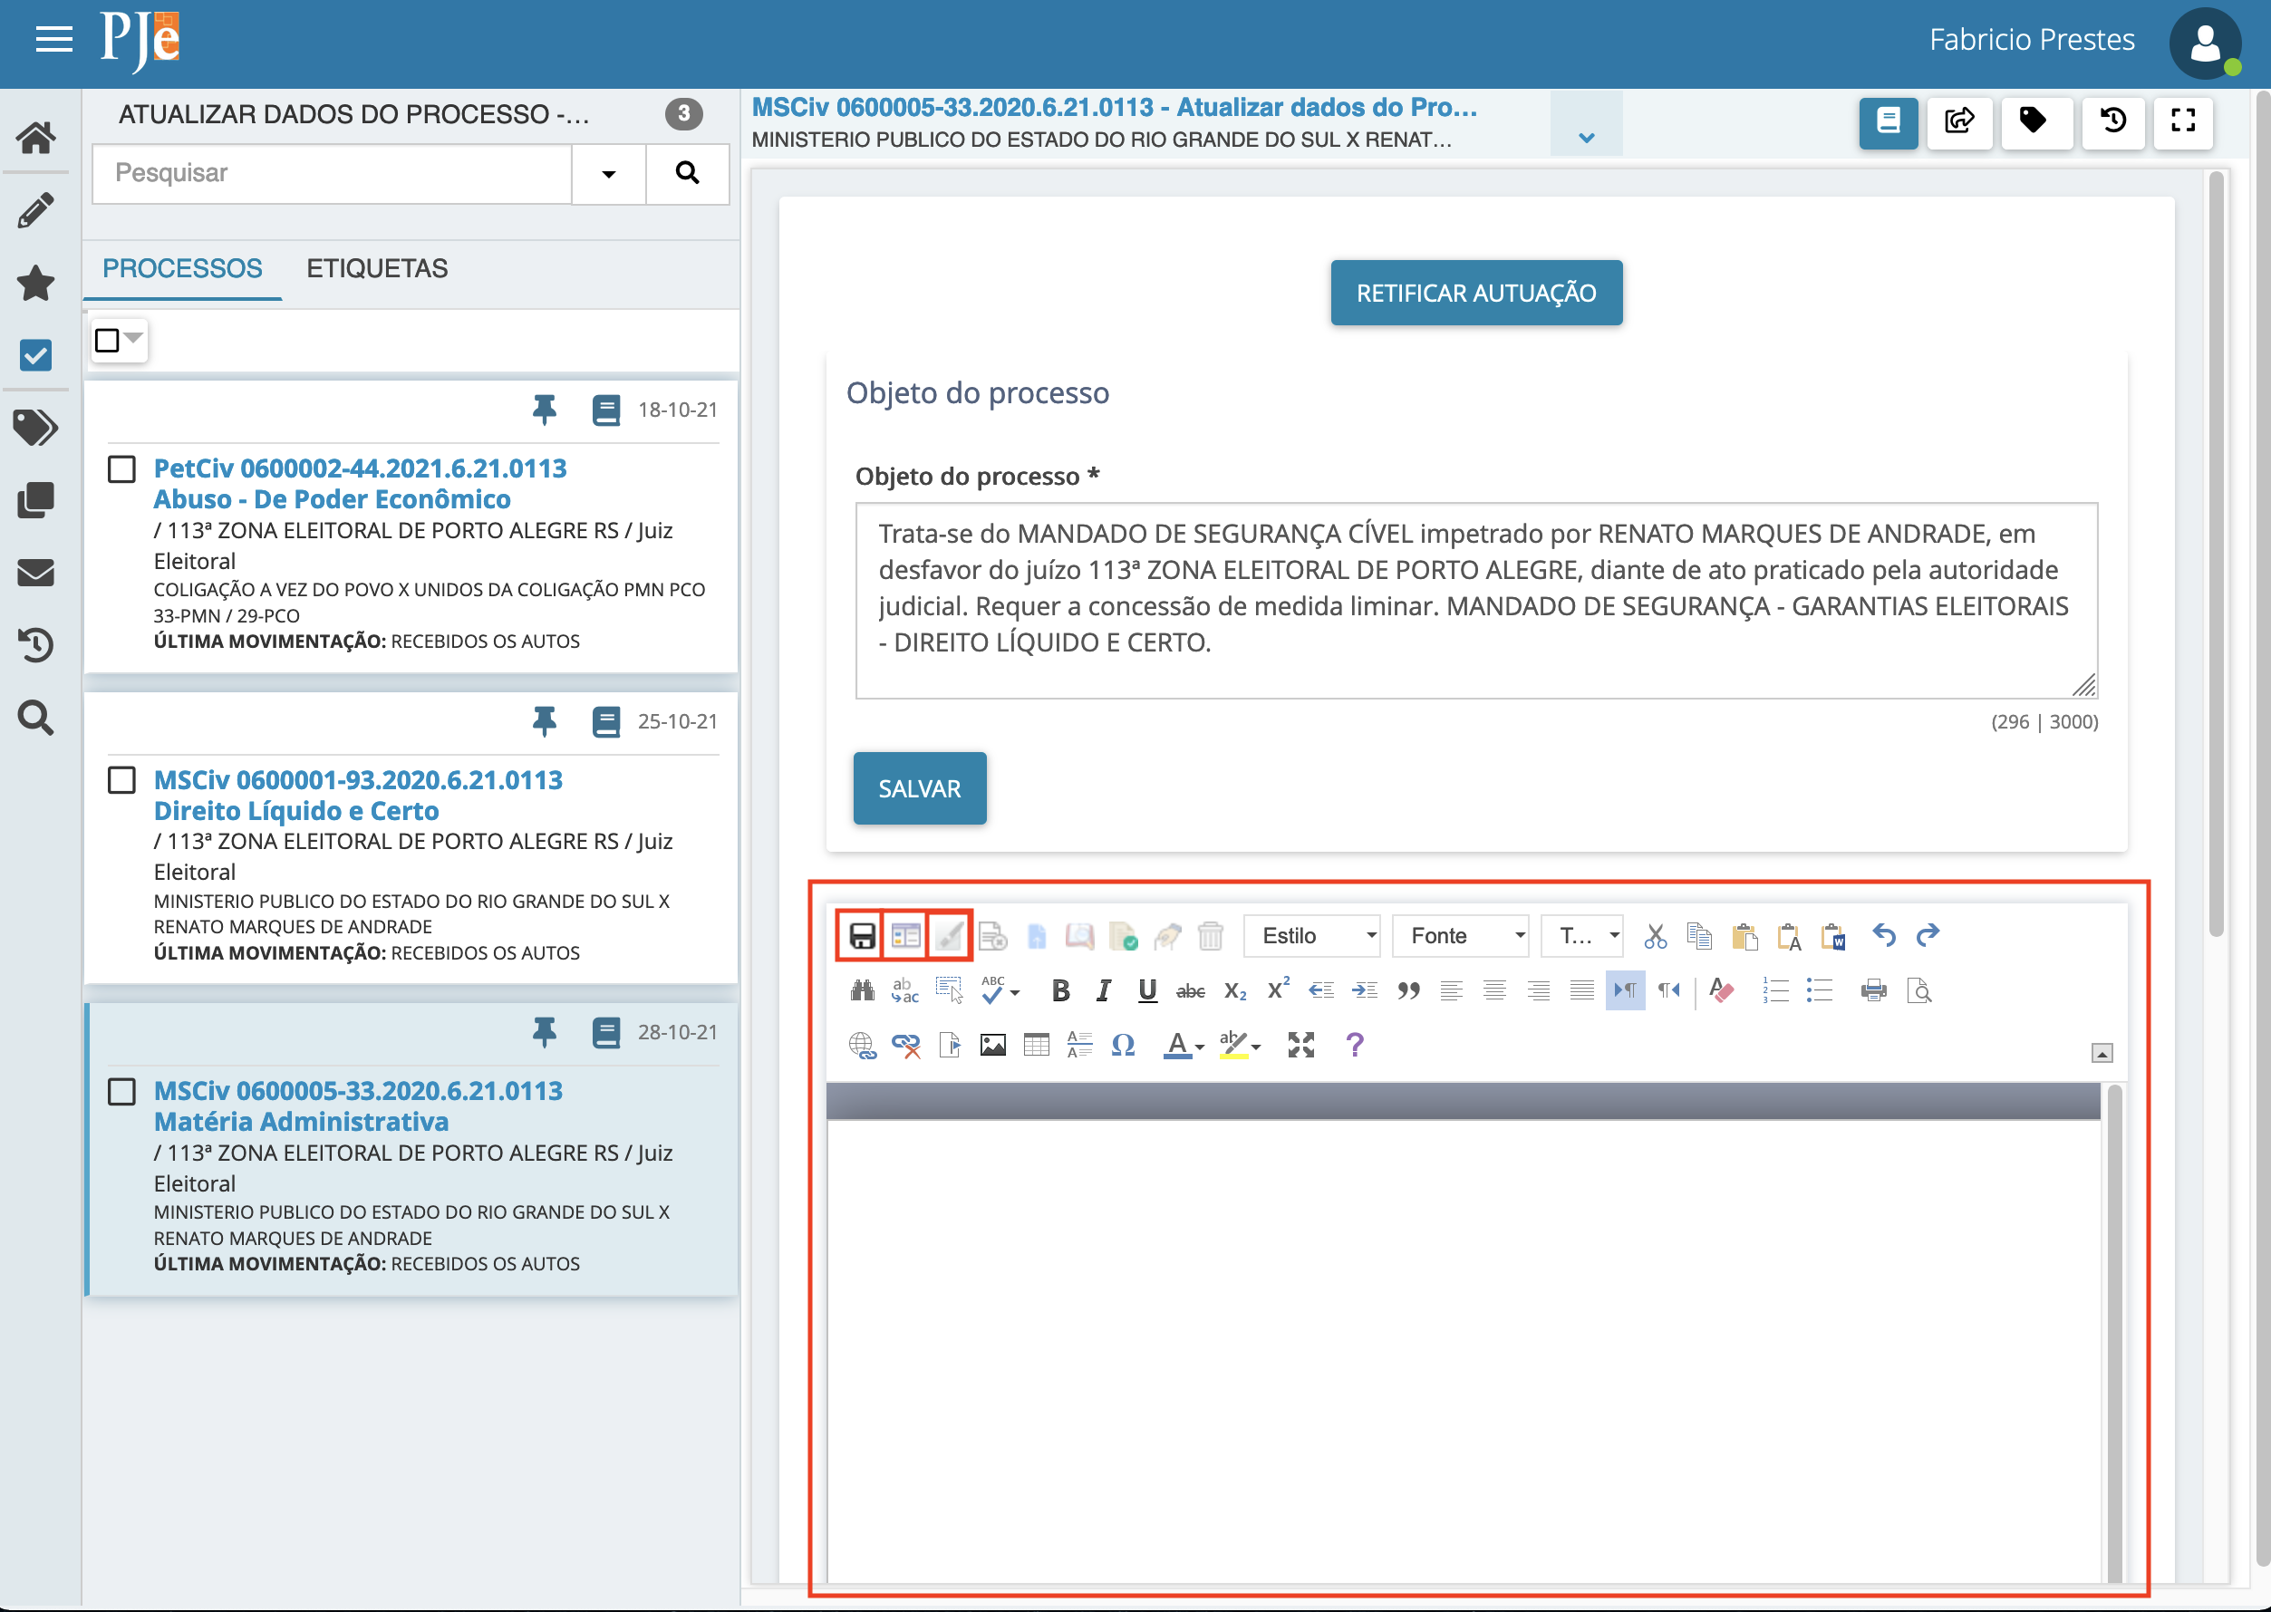Collapse the editor toolbar with the arrow button
The height and width of the screenshot is (1612, 2271).
coord(2102,1053)
